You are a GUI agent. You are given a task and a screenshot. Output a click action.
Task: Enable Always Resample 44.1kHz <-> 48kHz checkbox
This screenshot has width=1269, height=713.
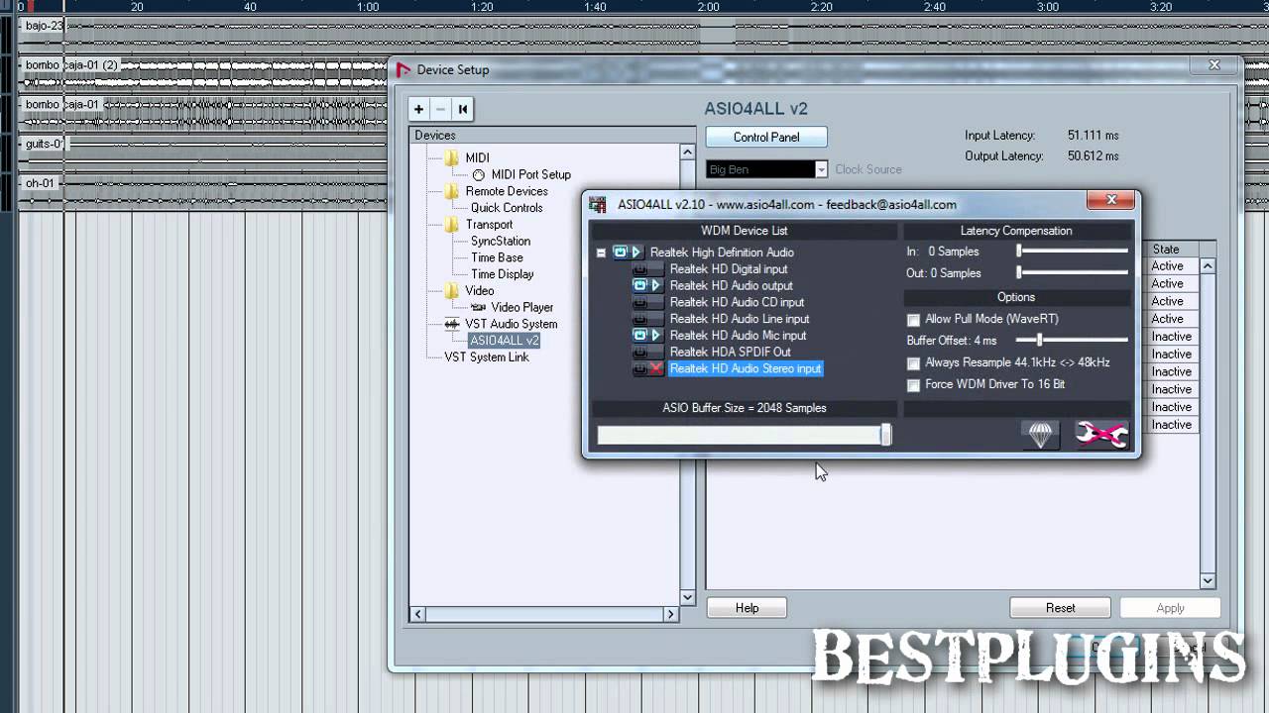point(913,363)
